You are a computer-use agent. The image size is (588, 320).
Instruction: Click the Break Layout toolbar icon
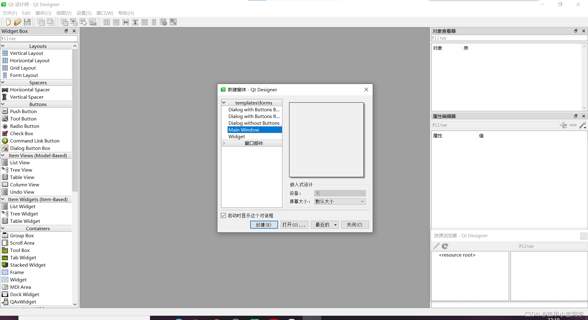click(x=164, y=22)
